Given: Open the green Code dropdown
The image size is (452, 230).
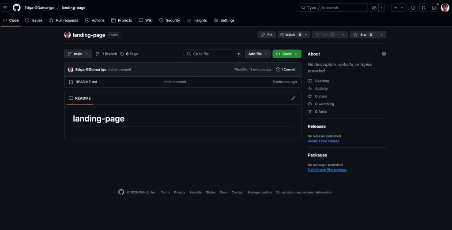Looking at the screenshot, I should coord(286,54).
